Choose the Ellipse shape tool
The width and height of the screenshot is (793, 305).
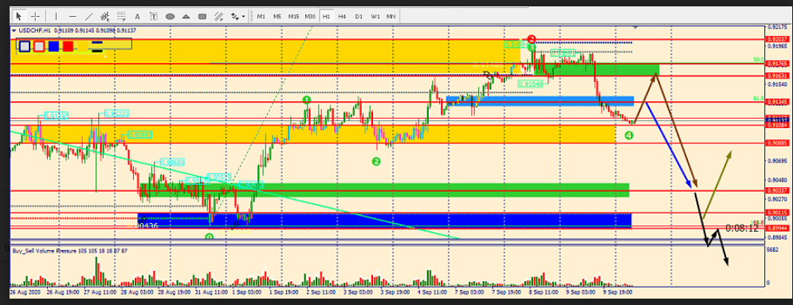click(x=171, y=16)
